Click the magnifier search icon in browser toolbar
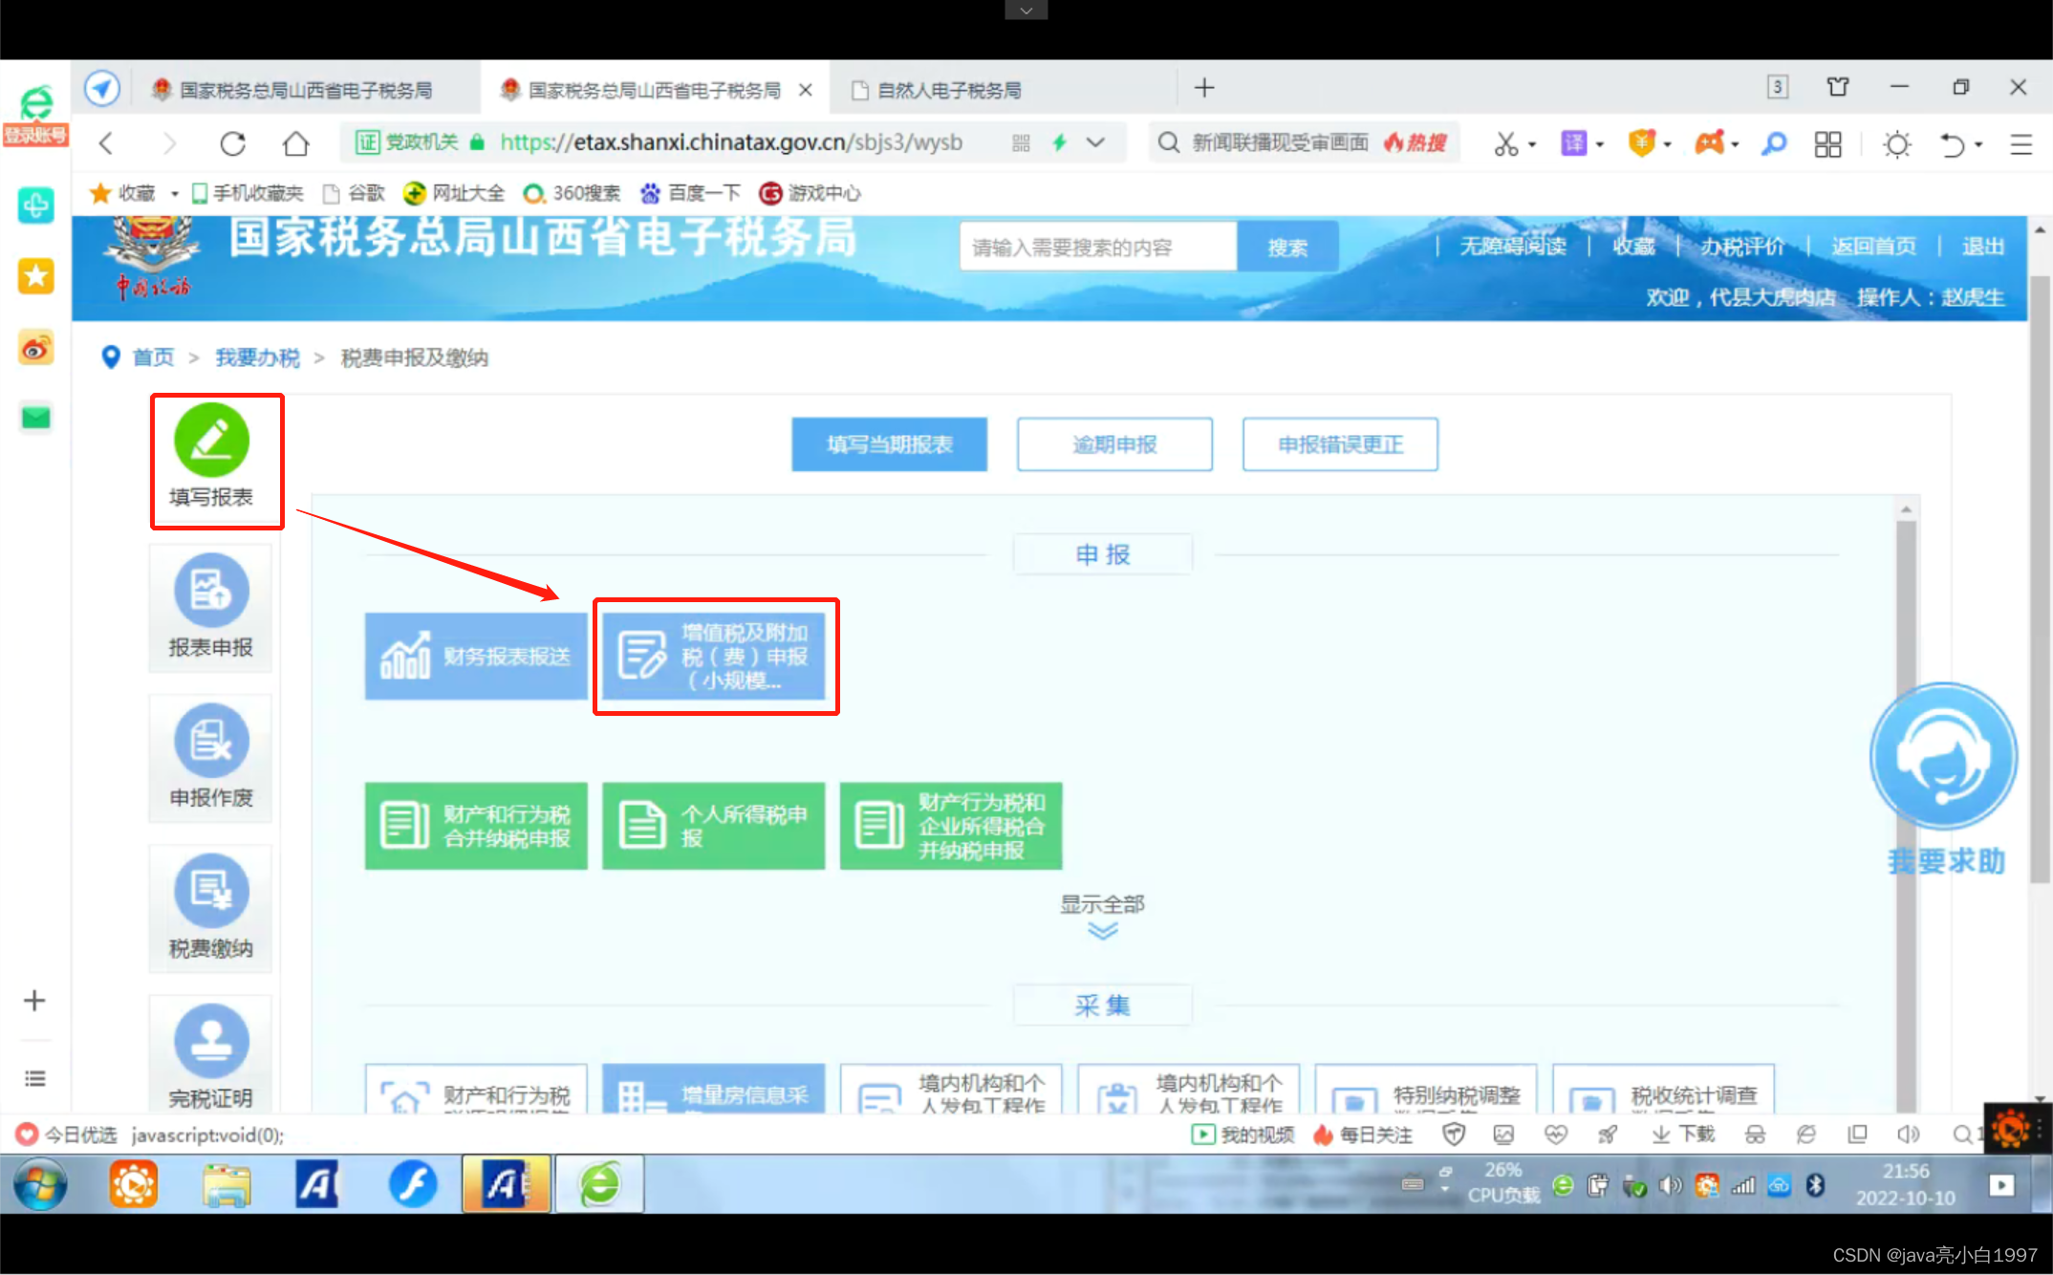 tap(1774, 143)
